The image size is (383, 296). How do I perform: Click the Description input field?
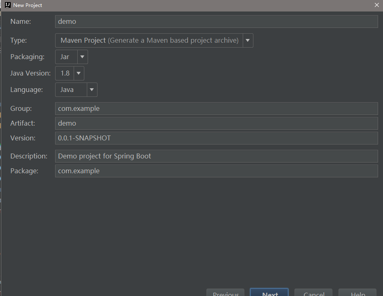click(x=216, y=156)
